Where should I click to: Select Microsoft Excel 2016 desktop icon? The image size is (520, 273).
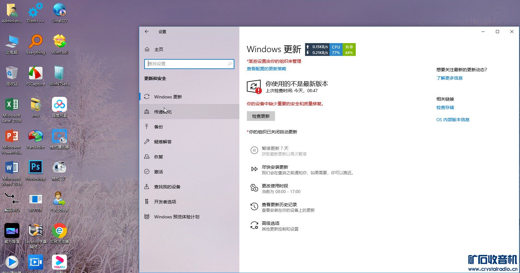(x=12, y=110)
